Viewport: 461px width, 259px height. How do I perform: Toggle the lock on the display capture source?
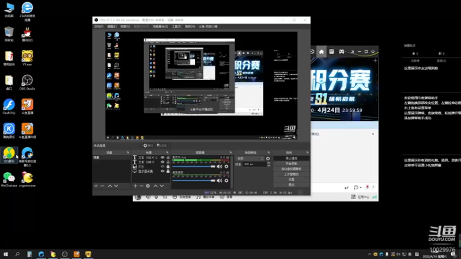[168, 171]
